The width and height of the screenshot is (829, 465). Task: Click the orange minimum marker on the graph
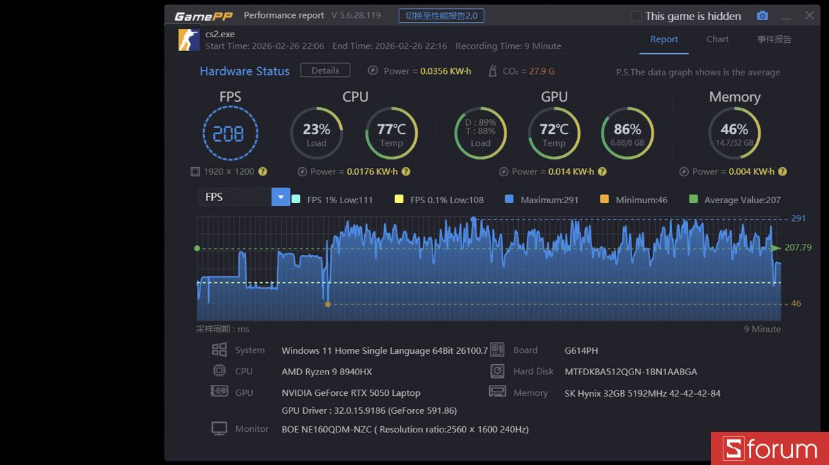pos(327,303)
